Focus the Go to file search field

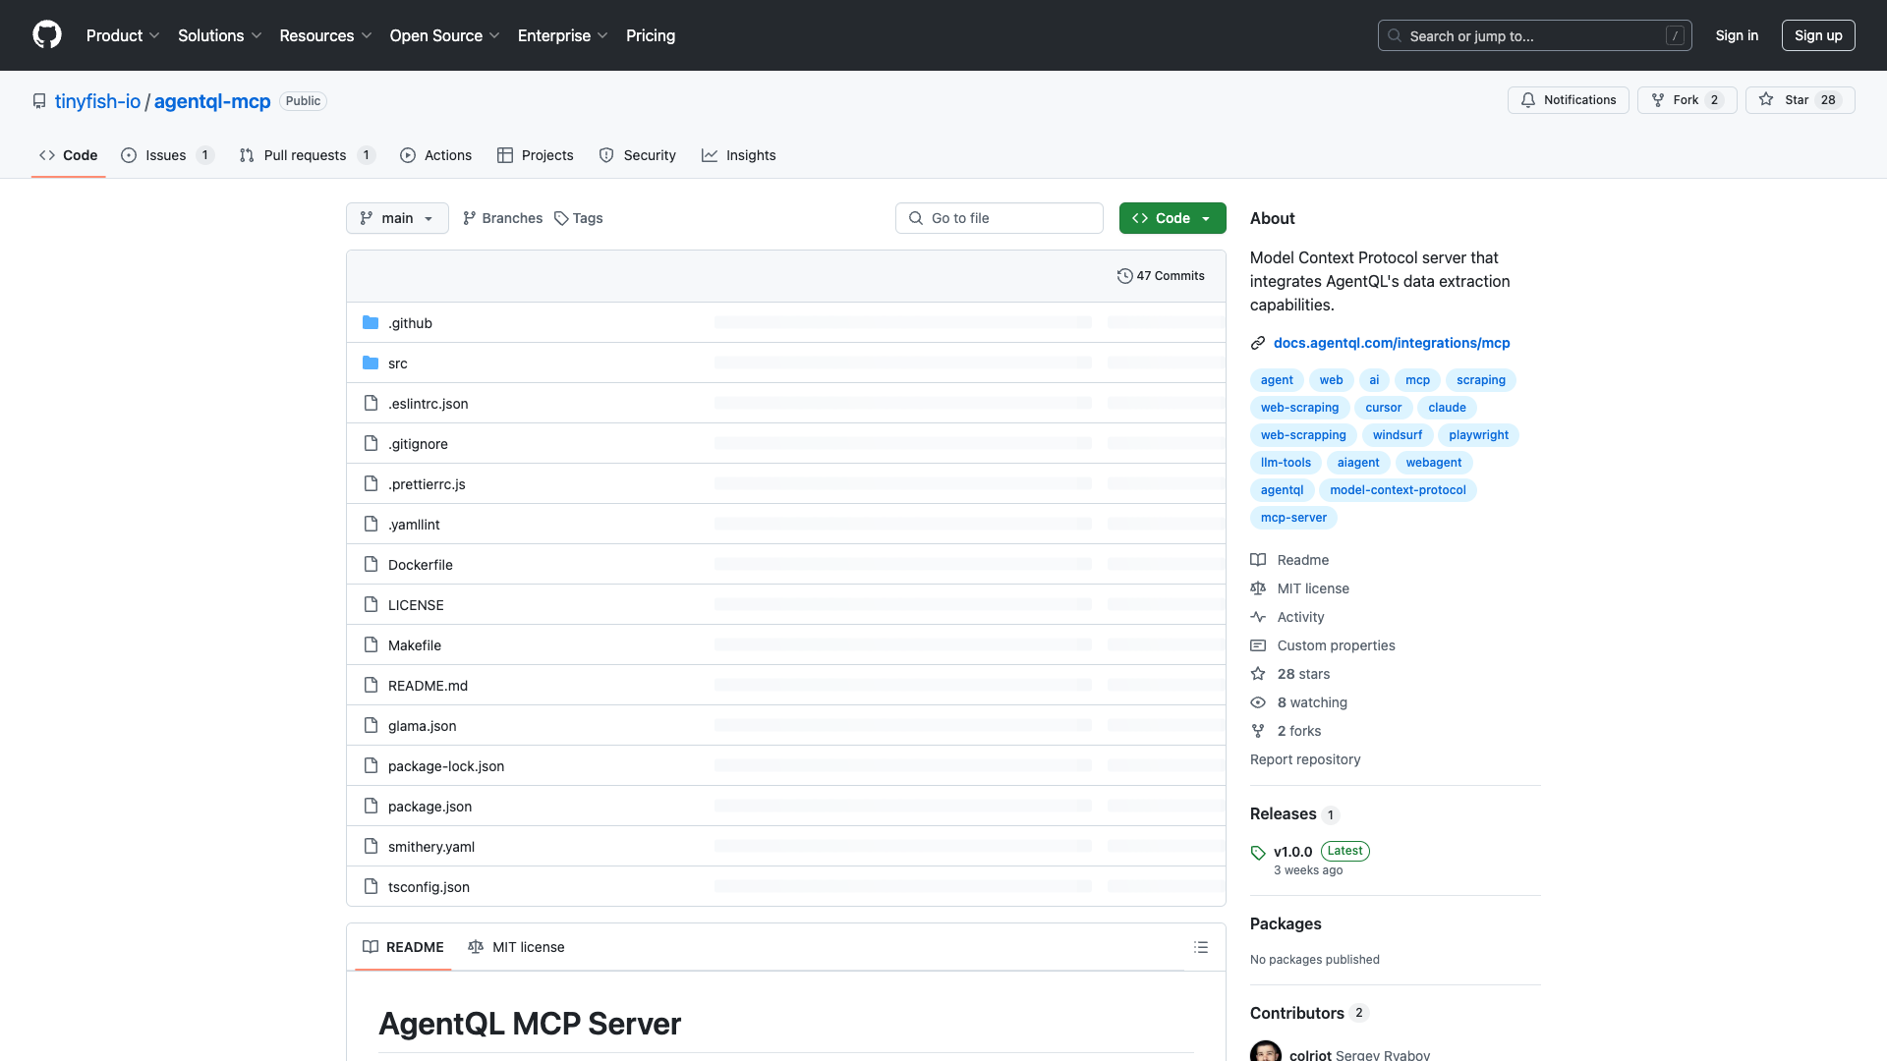click(1000, 218)
